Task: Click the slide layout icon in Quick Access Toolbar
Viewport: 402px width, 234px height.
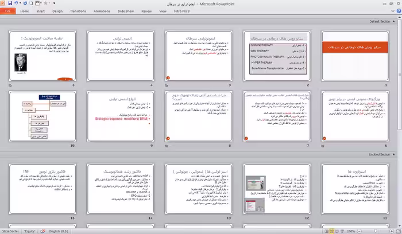Action: [x=37, y=3]
